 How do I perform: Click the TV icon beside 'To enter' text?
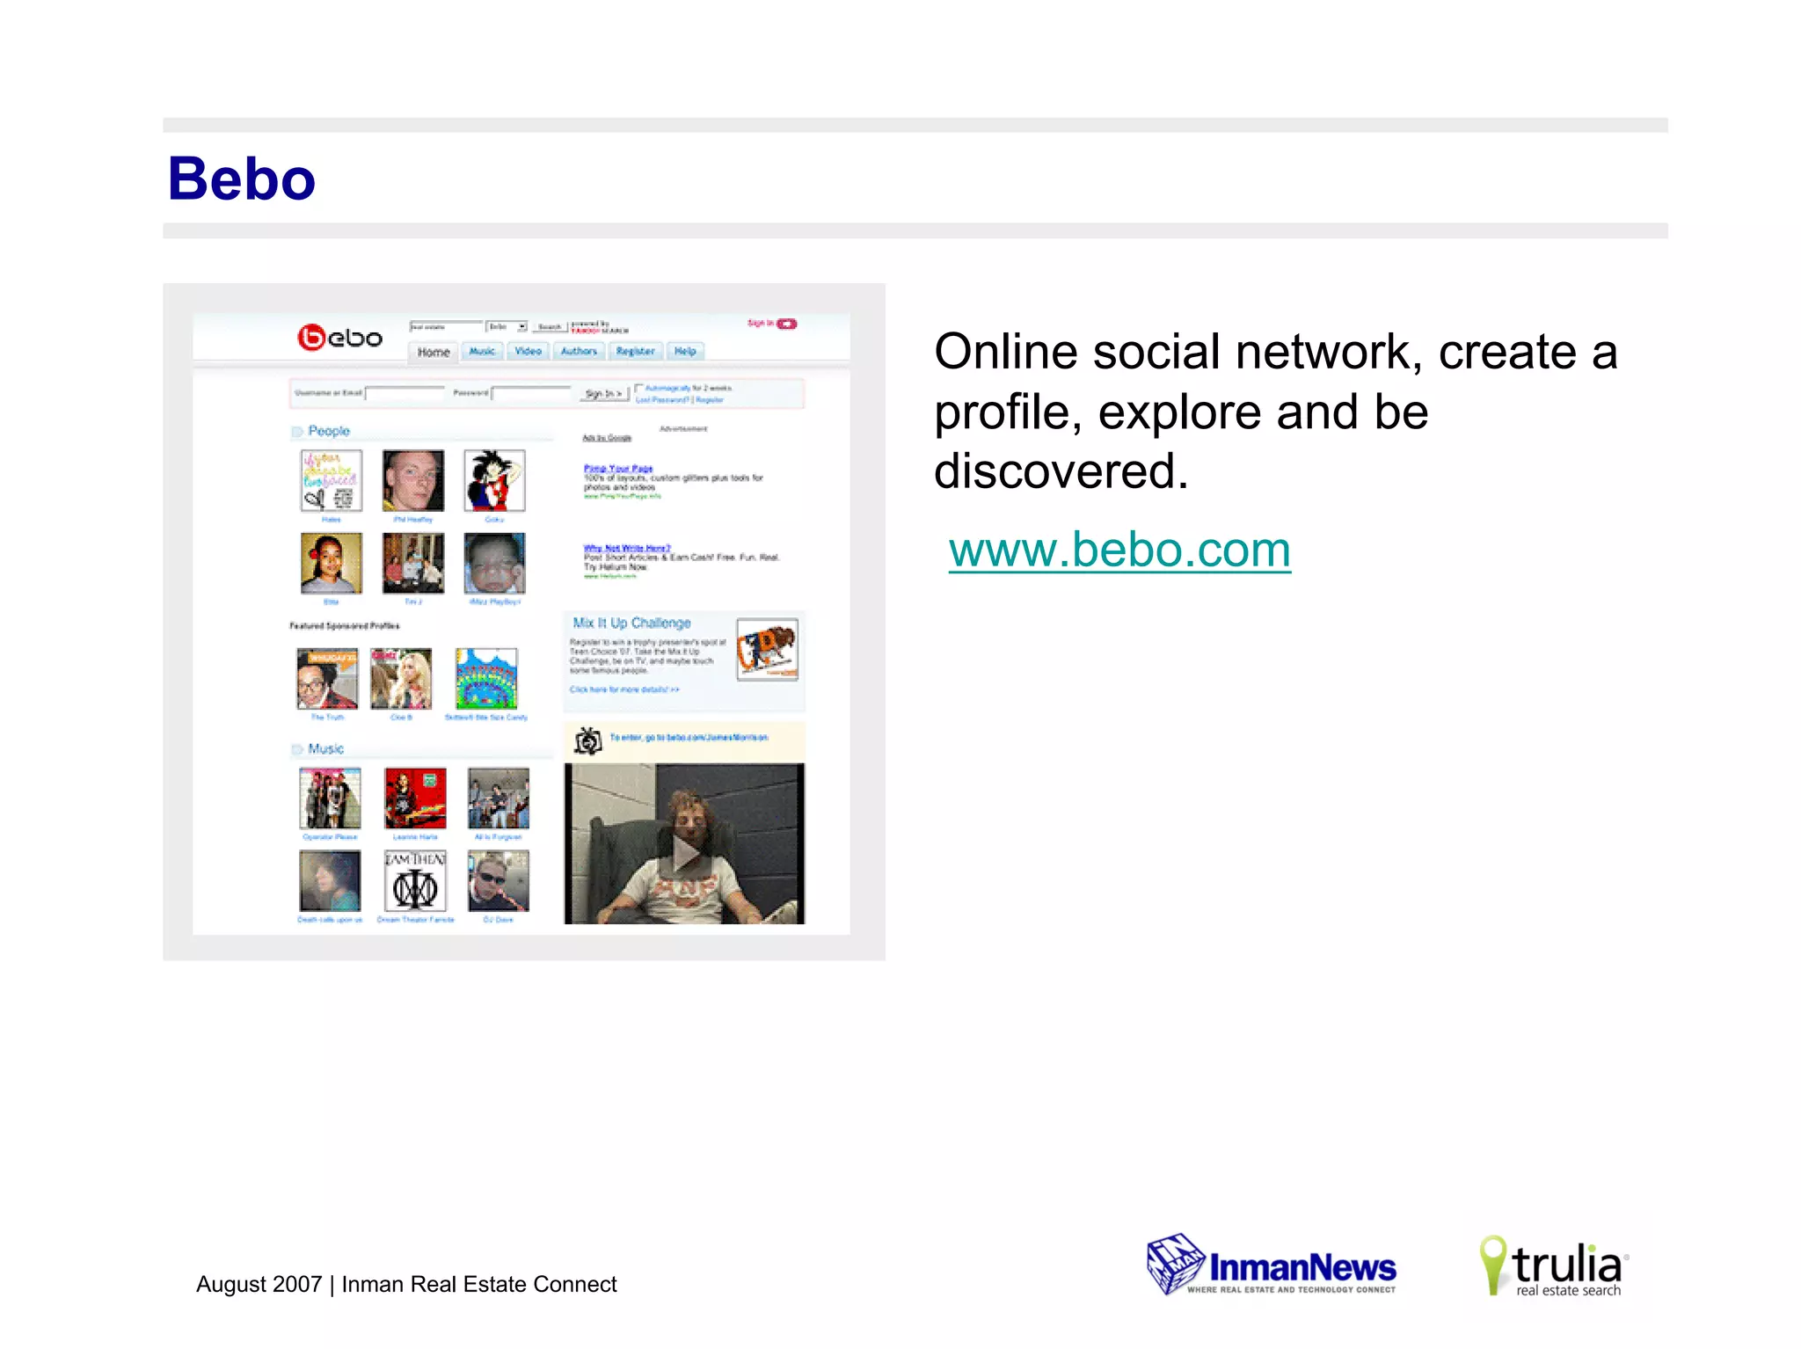[587, 740]
